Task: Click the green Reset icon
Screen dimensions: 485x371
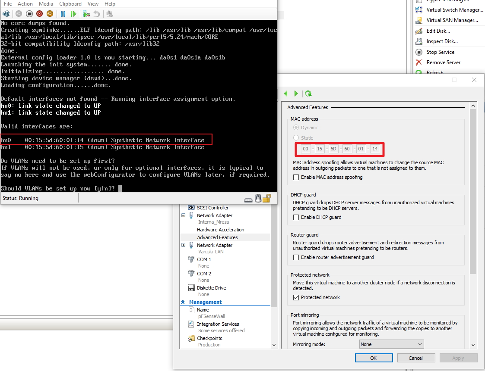Action: (x=73, y=14)
